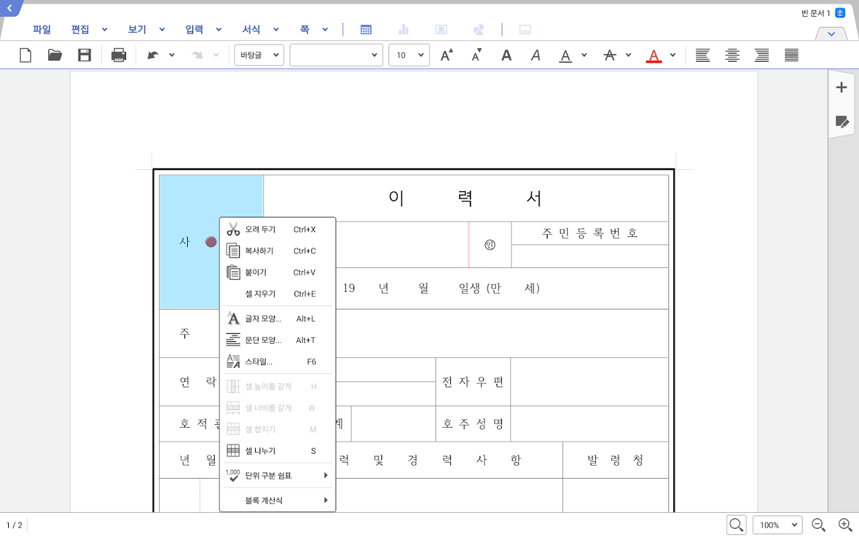Toggle italic text formatting
This screenshot has height=537, width=859.
coord(536,55)
